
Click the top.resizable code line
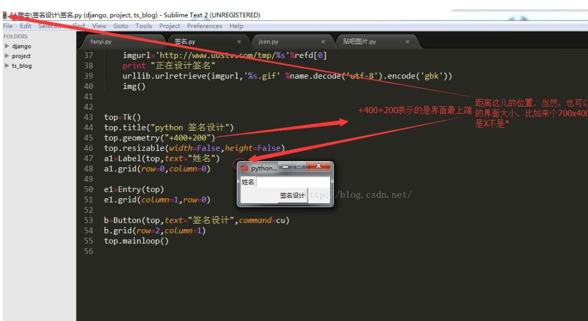(194, 148)
